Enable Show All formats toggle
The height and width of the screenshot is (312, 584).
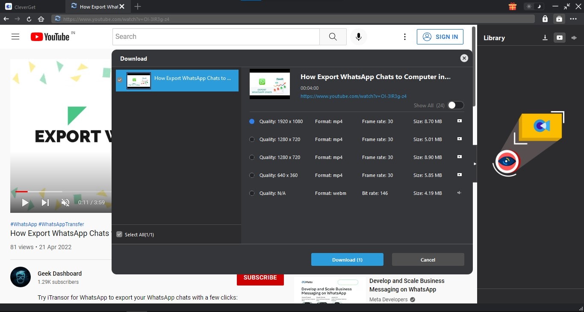(x=456, y=105)
